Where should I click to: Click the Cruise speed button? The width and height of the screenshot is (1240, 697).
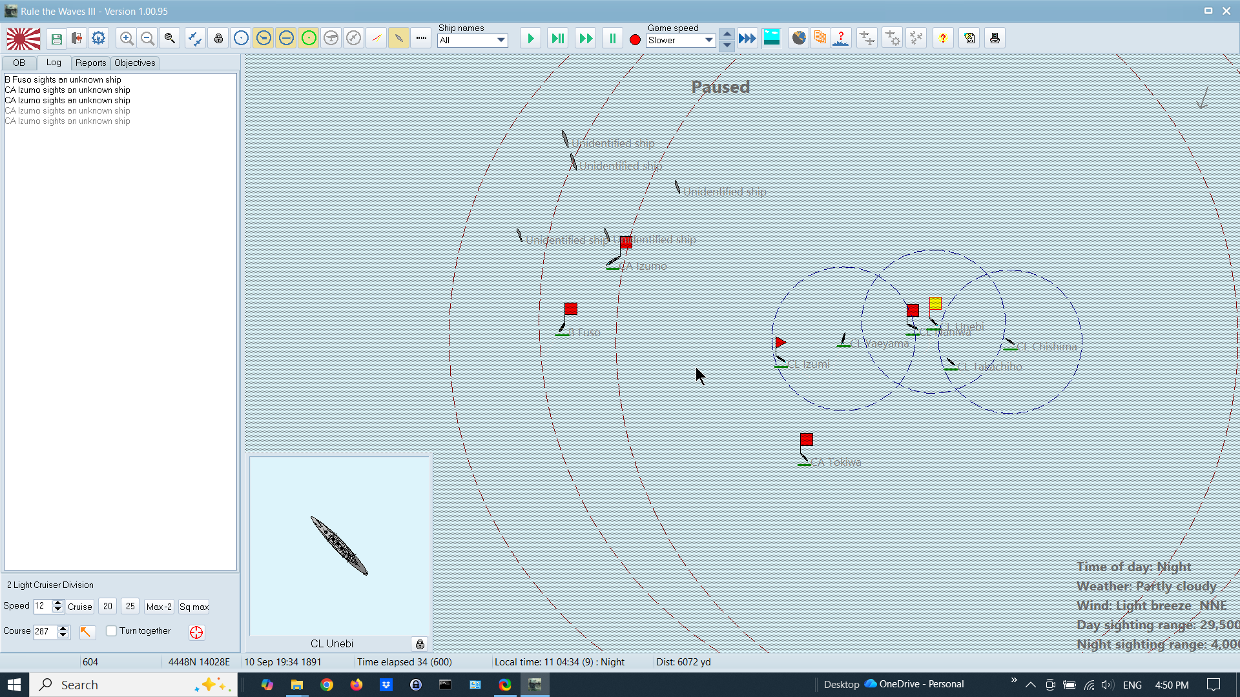80,607
